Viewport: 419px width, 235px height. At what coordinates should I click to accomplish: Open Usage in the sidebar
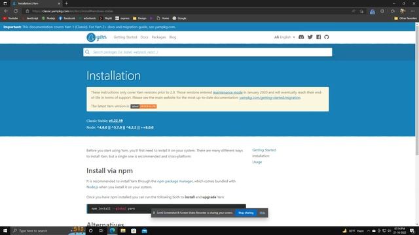(x=257, y=162)
